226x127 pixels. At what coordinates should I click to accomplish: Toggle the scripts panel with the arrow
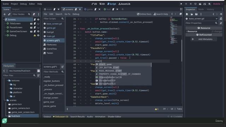pos(67,109)
